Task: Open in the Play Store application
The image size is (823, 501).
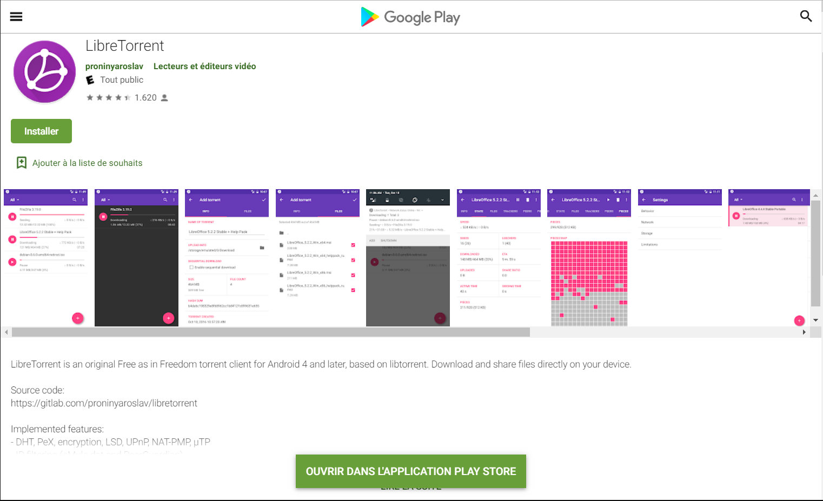Action: pos(411,471)
